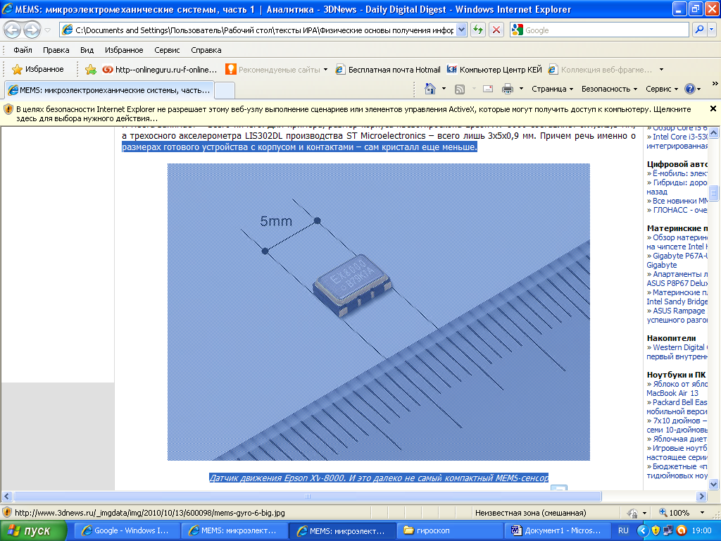Expand the address bar history dropdown

click(x=462, y=30)
